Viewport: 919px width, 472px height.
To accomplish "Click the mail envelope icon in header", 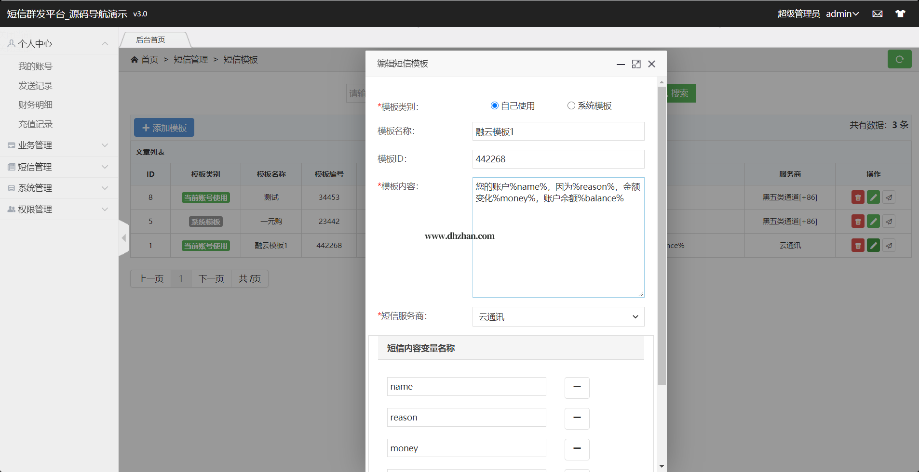I will click(x=877, y=14).
